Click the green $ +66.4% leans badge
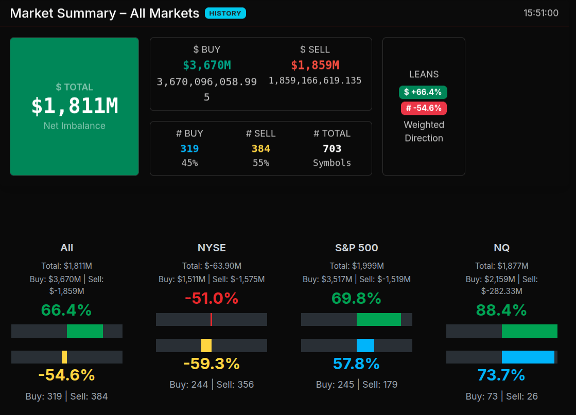 [423, 92]
